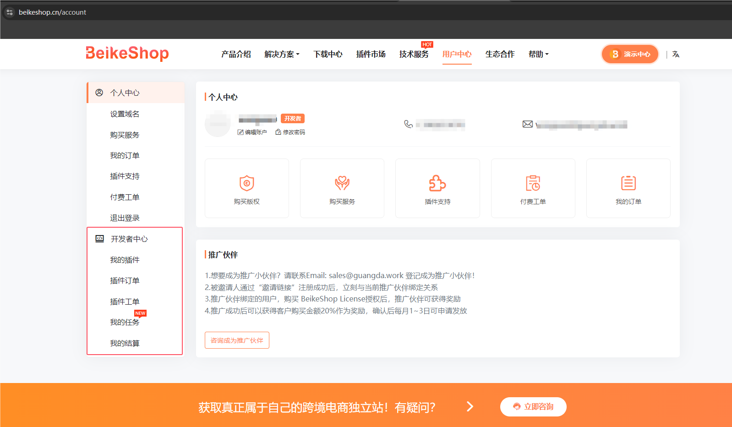
Task: Open the 插件支持 puzzle icon card
Action: pyautogui.click(x=437, y=188)
